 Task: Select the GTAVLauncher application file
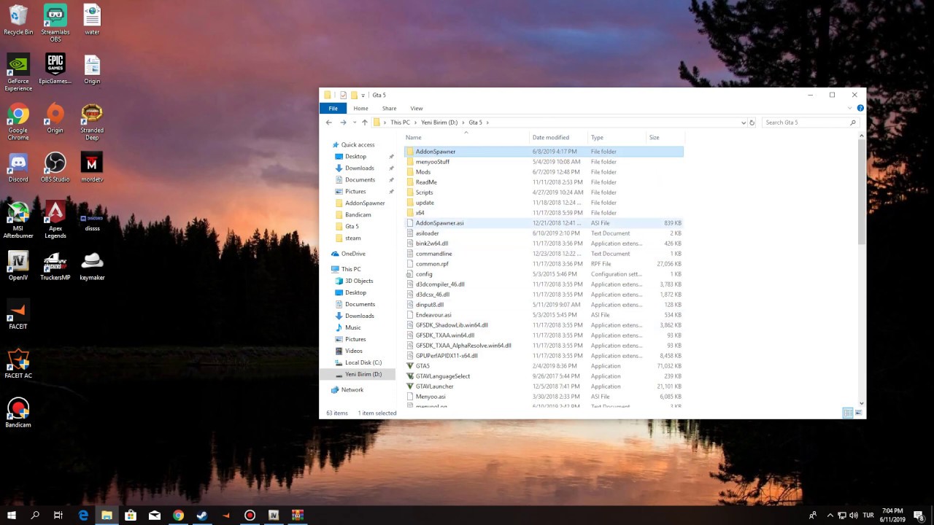[544, 386]
